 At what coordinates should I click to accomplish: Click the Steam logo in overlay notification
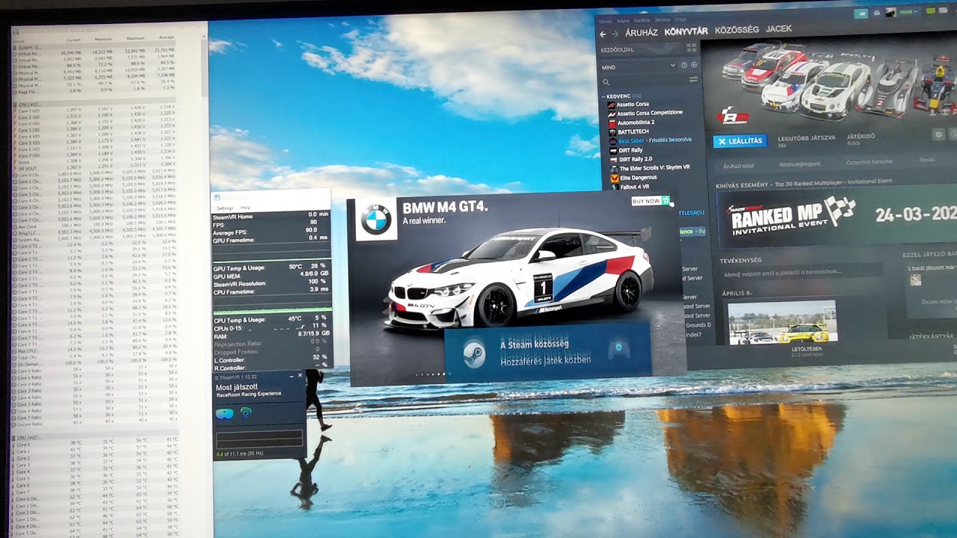point(474,353)
